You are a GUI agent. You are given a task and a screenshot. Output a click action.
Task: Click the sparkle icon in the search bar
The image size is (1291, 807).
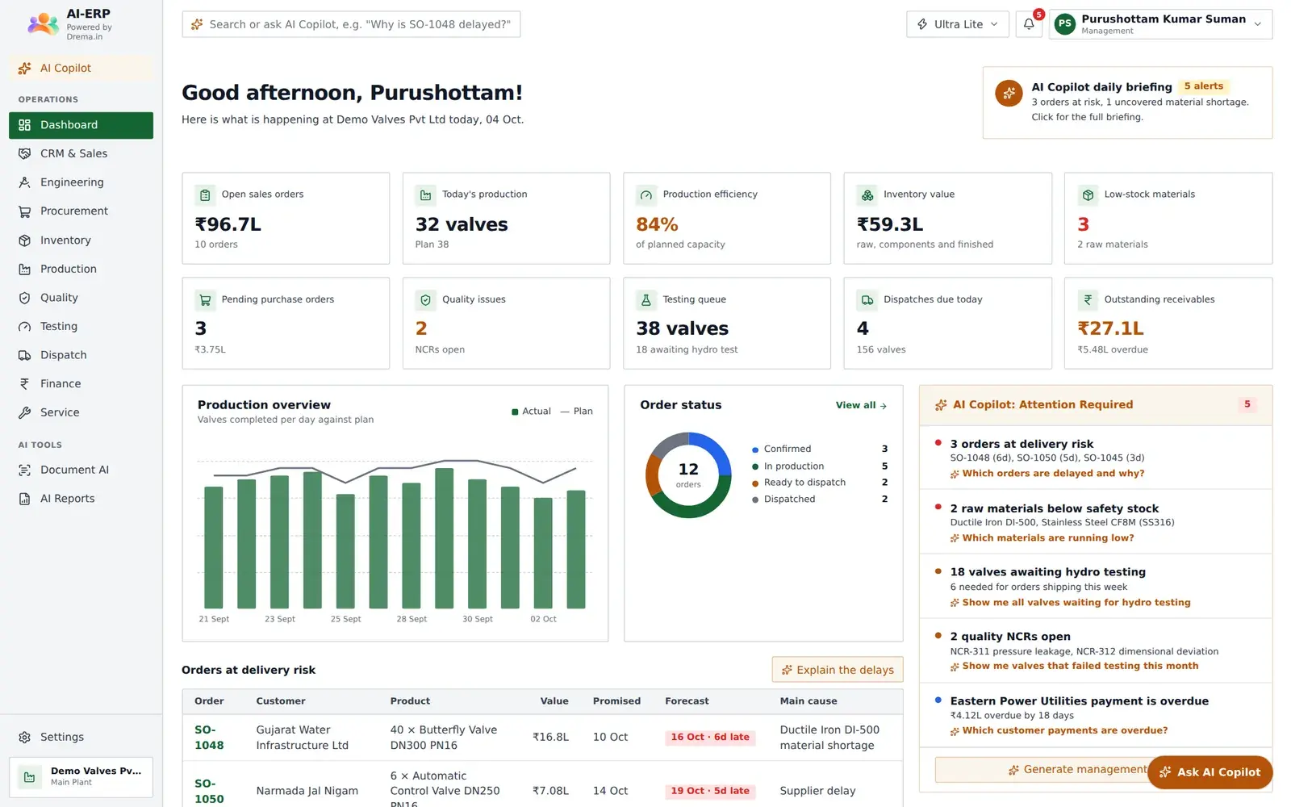[197, 24]
